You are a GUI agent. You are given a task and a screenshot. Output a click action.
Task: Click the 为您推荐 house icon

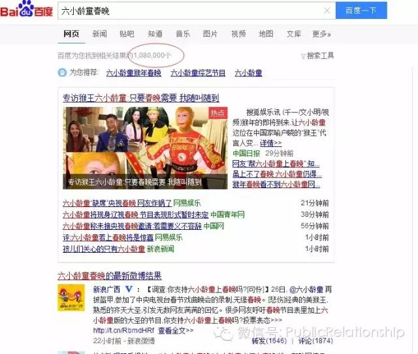62,72
